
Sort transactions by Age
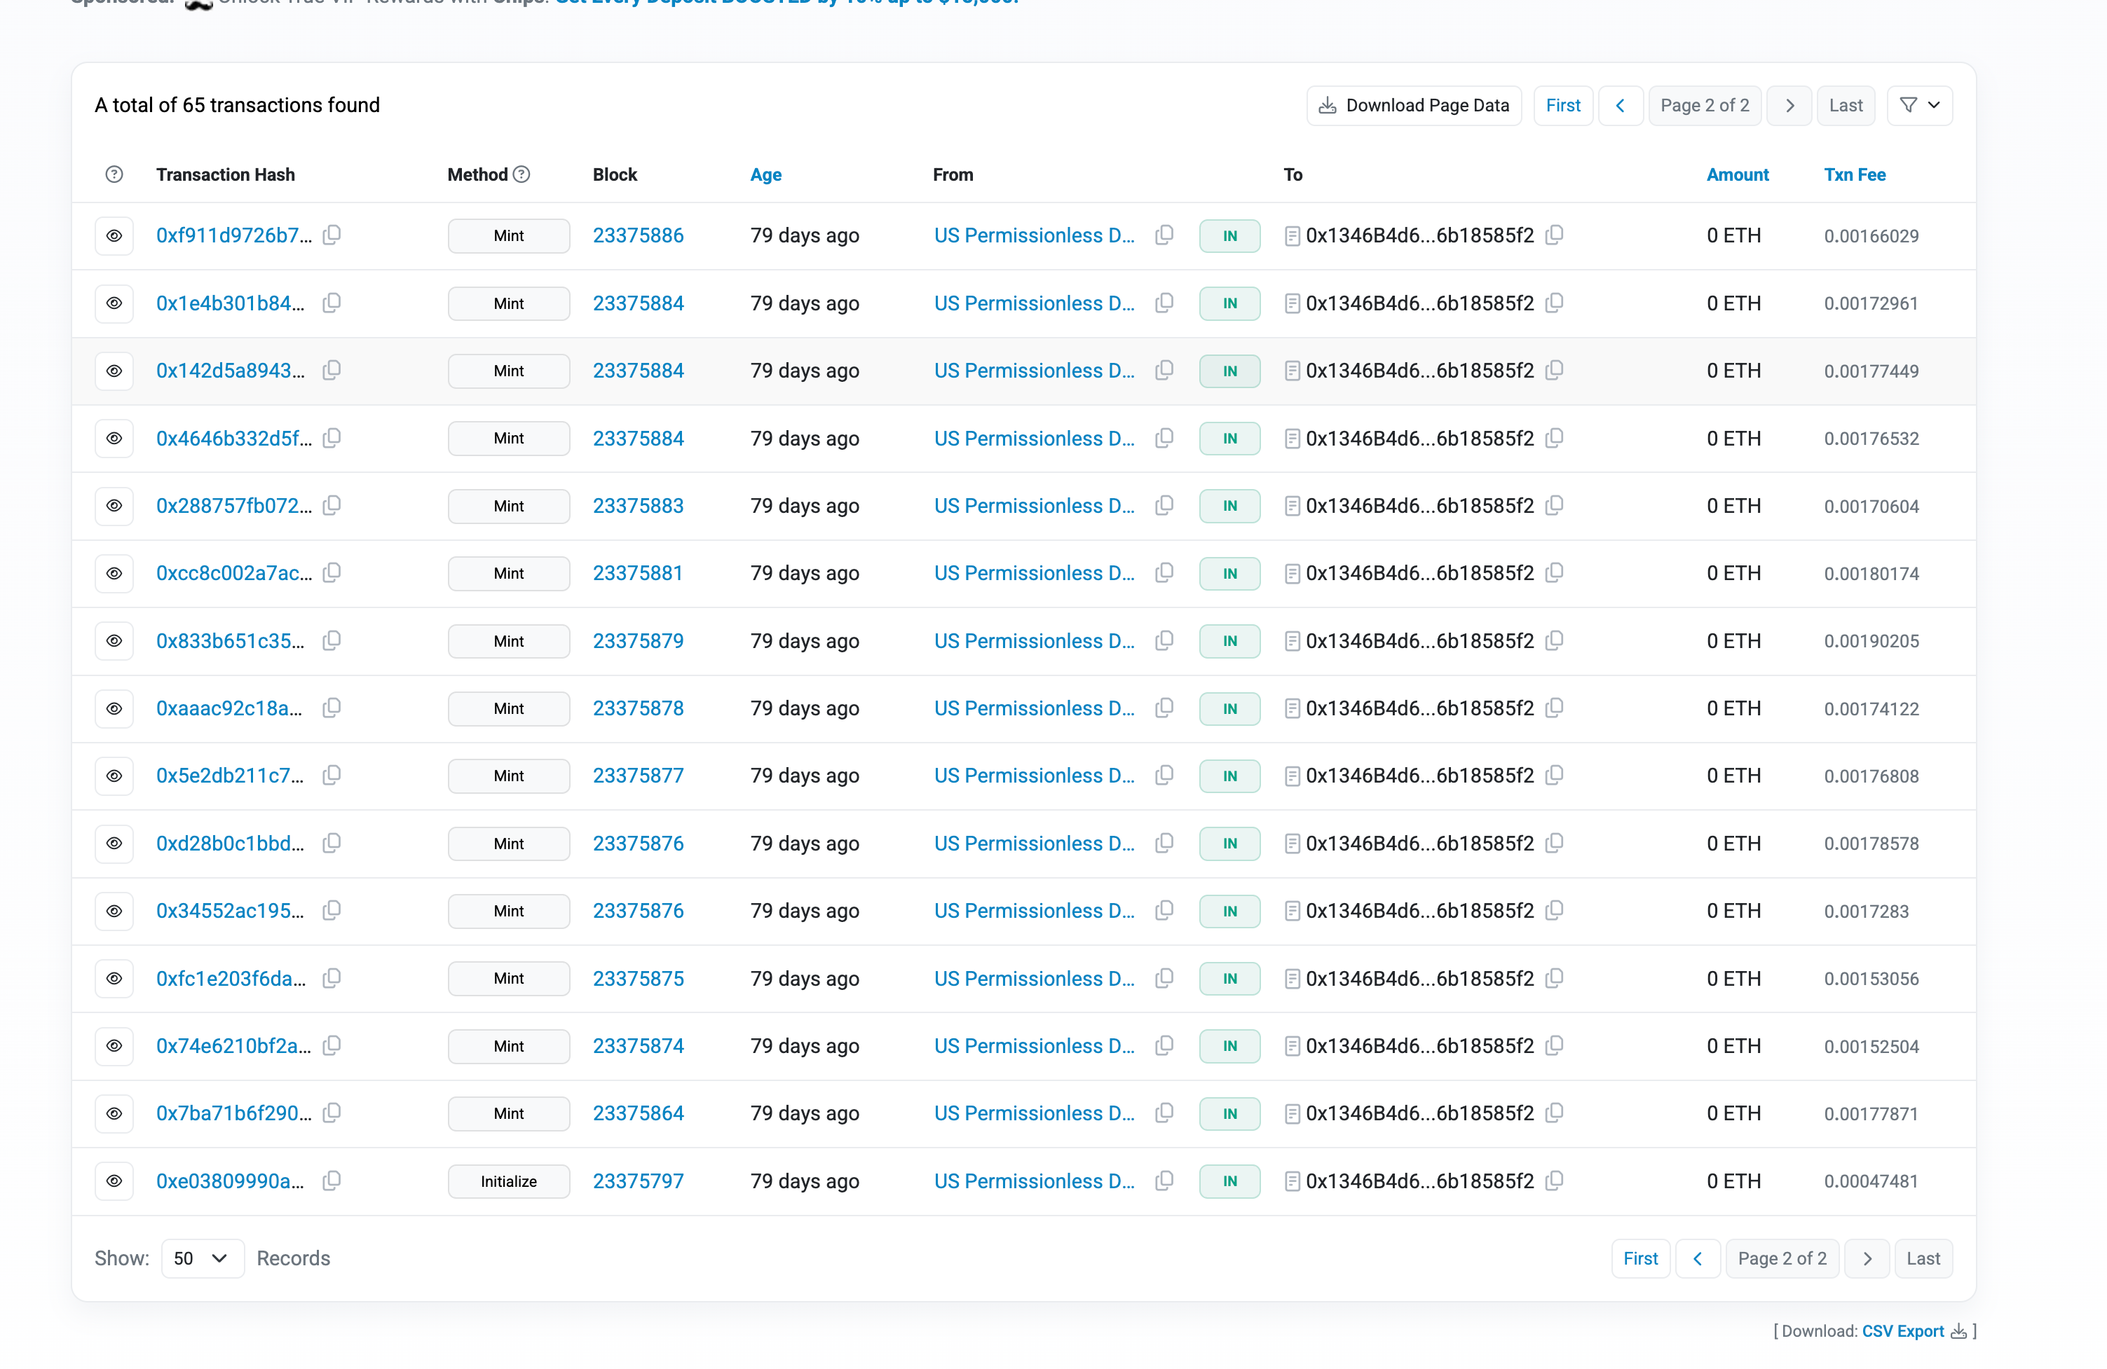pos(766,174)
